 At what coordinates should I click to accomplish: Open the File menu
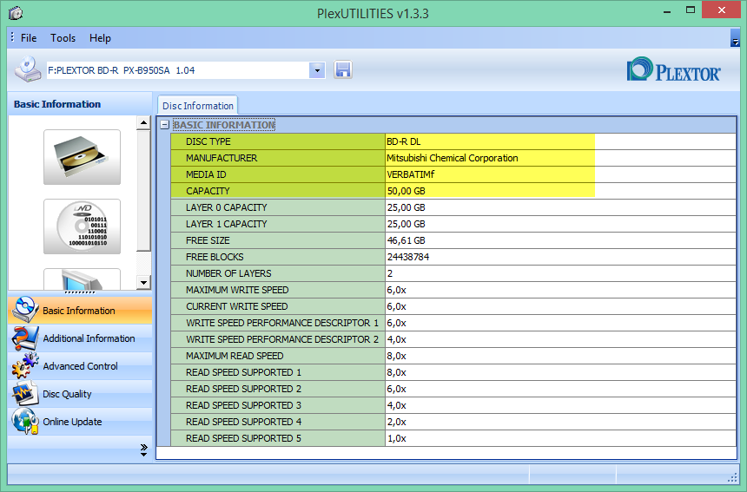click(x=29, y=38)
